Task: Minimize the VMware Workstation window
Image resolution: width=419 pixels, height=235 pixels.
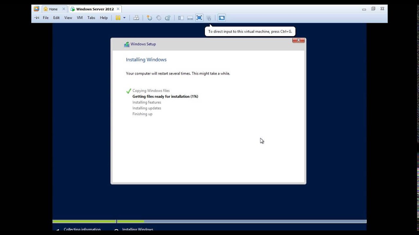Action: click(364, 9)
